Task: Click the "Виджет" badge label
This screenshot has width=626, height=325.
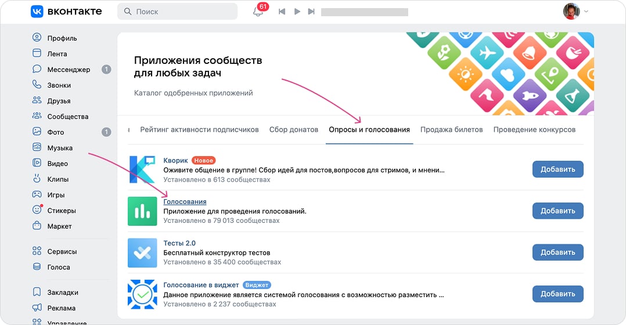Action: [x=257, y=285]
